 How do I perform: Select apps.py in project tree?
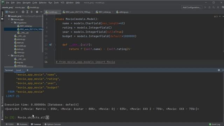point(19,43)
